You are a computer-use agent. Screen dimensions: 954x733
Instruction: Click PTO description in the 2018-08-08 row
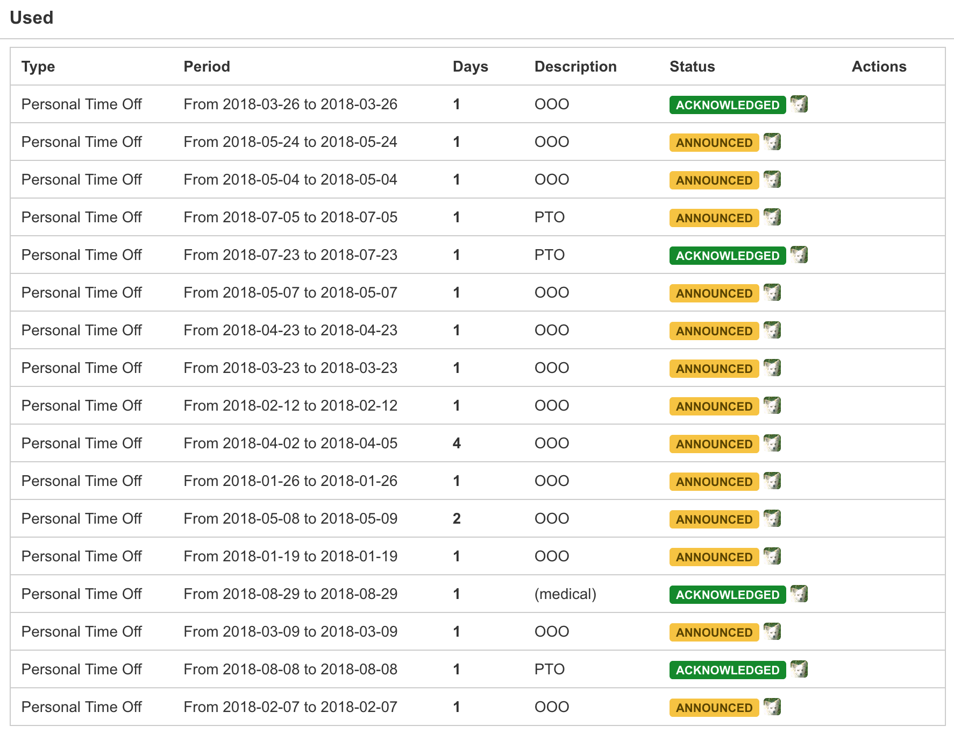tap(550, 669)
